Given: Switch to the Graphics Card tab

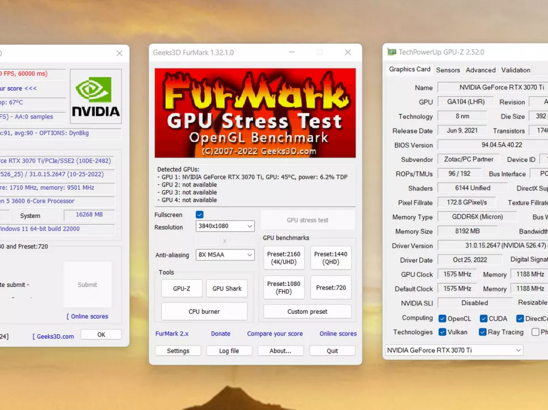Looking at the screenshot, I should tap(410, 69).
